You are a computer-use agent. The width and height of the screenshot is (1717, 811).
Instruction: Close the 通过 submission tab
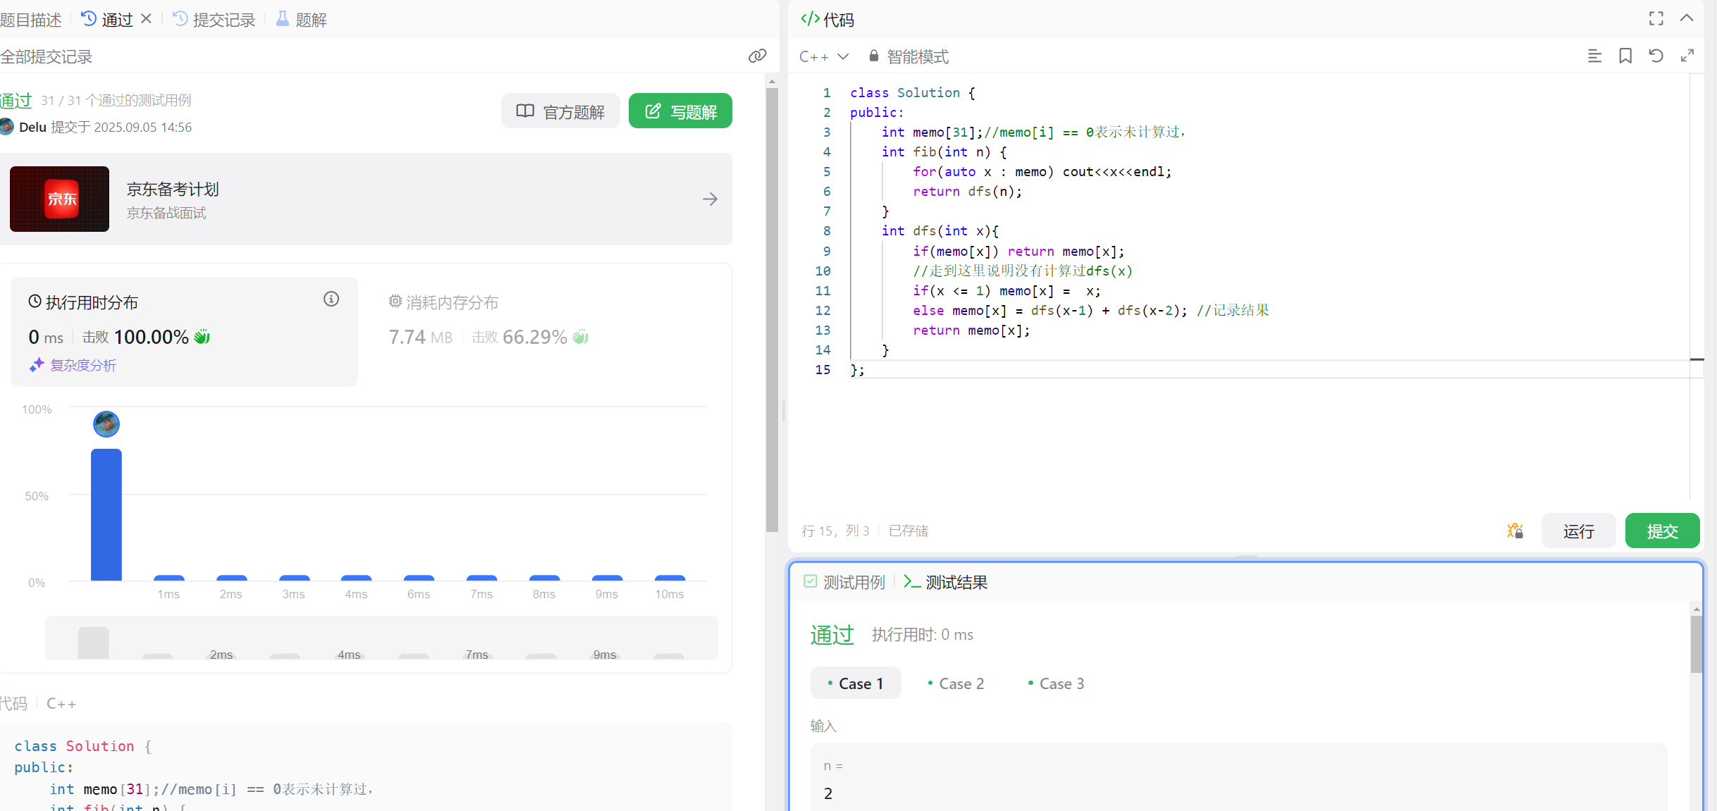(146, 19)
